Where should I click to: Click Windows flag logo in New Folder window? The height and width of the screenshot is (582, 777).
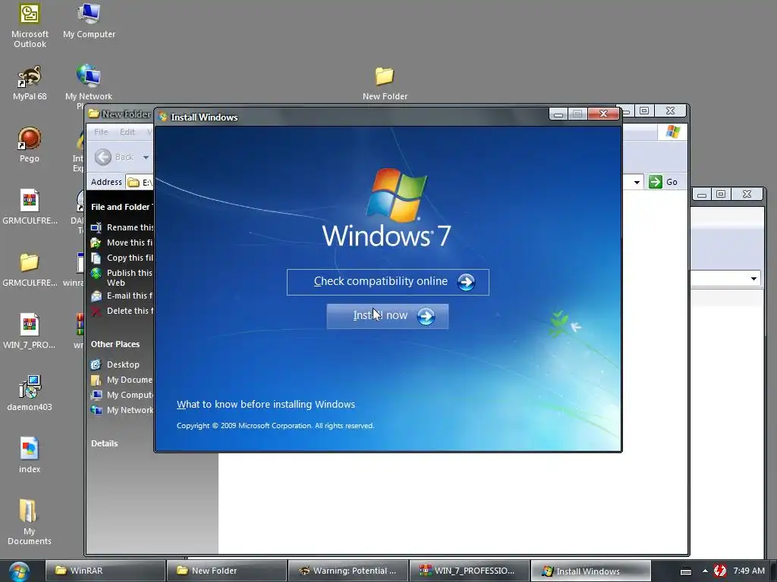pyautogui.click(x=673, y=132)
